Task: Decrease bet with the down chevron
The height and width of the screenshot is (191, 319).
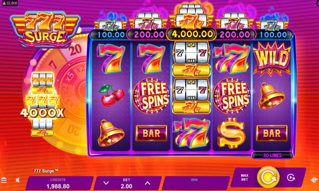Action: click(106, 183)
